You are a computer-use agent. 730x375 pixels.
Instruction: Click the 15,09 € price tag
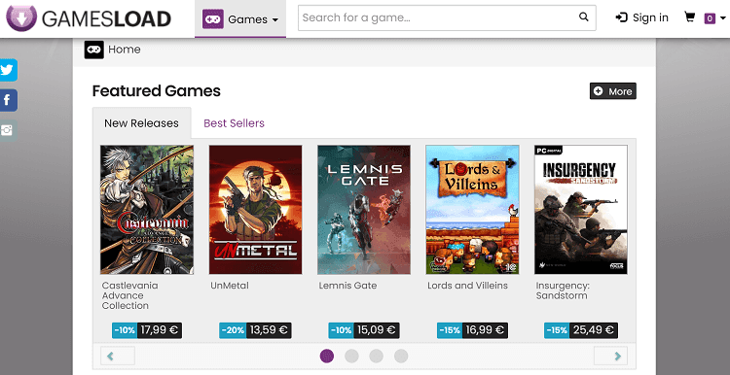tap(376, 330)
